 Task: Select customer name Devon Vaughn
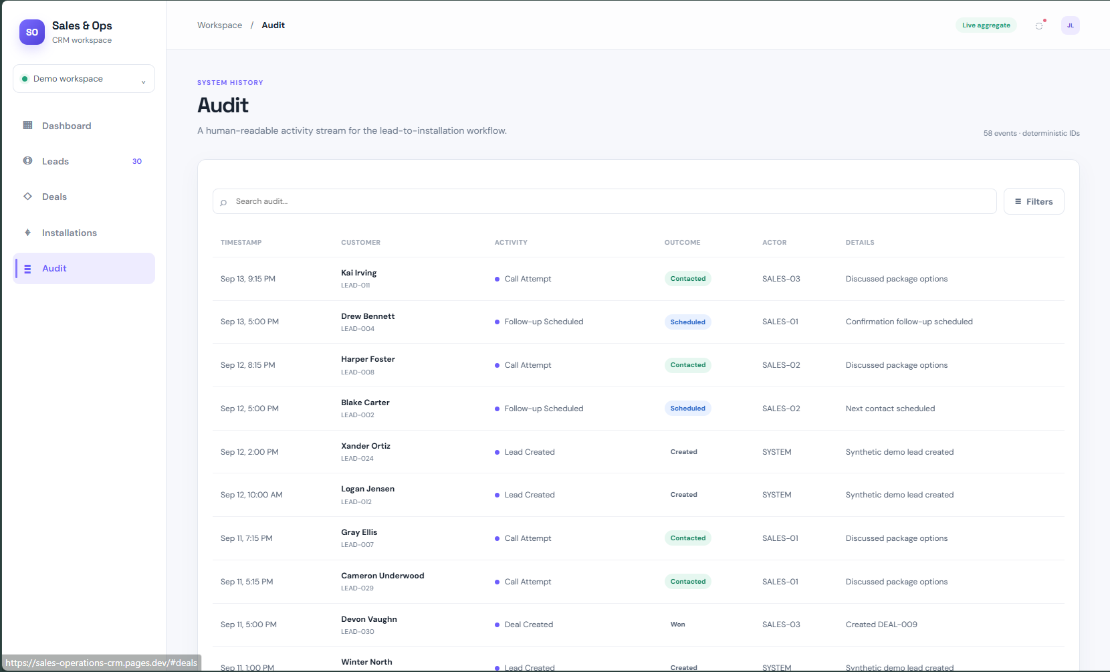(x=369, y=619)
